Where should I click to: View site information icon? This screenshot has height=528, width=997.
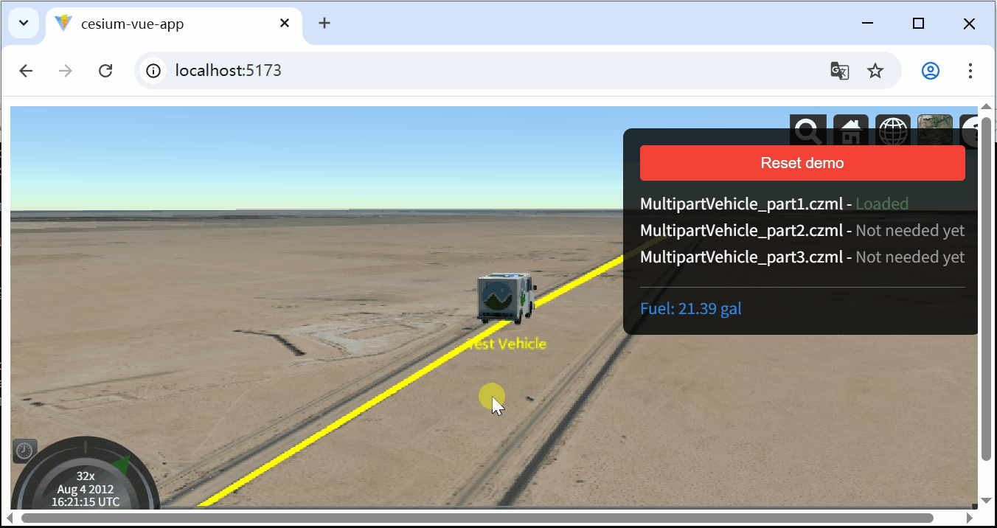[x=153, y=71]
